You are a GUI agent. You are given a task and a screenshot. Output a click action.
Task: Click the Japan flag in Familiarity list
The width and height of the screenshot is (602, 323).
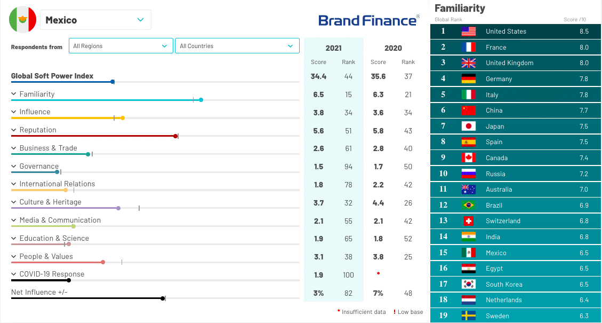468,127
